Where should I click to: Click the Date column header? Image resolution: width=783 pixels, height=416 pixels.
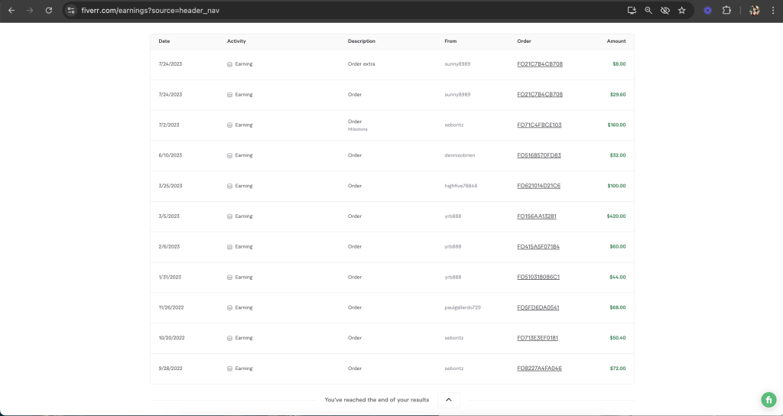[x=164, y=41]
